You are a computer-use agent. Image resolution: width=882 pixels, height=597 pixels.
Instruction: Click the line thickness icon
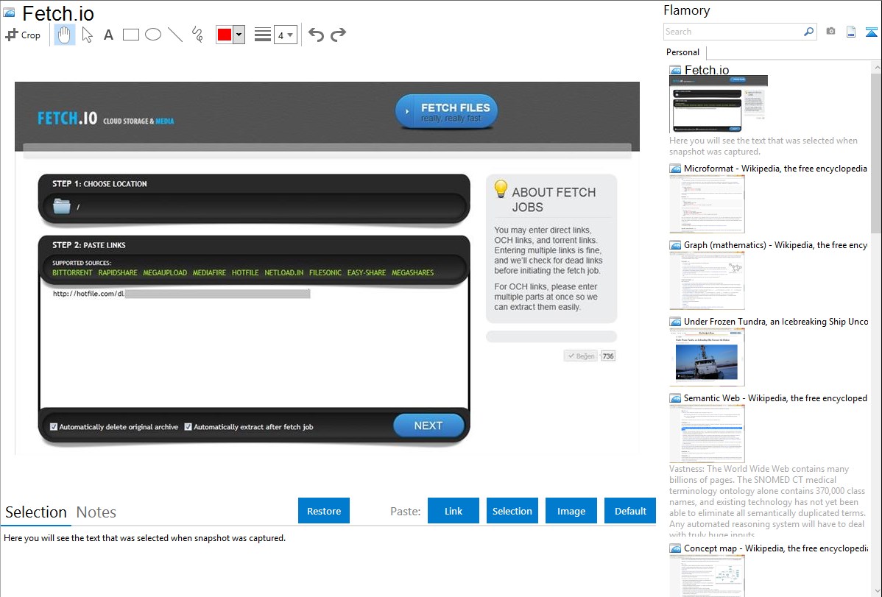coord(262,35)
